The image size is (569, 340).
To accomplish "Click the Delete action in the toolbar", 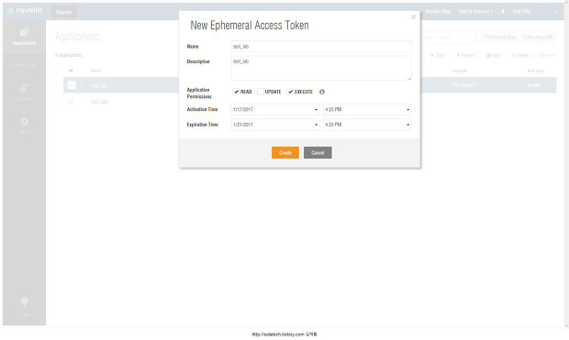I will pos(520,56).
